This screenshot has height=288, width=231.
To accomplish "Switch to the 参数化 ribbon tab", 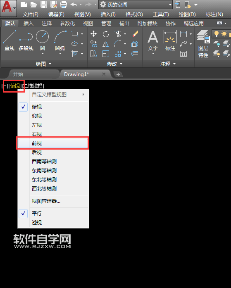I will point(67,24).
